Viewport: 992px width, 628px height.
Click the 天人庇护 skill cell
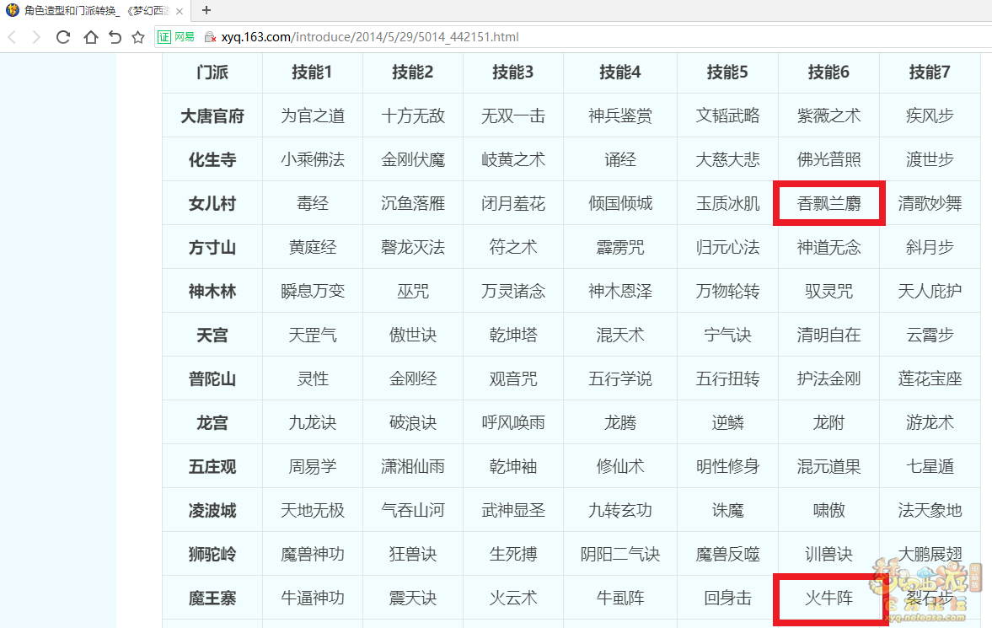click(x=930, y=291)
